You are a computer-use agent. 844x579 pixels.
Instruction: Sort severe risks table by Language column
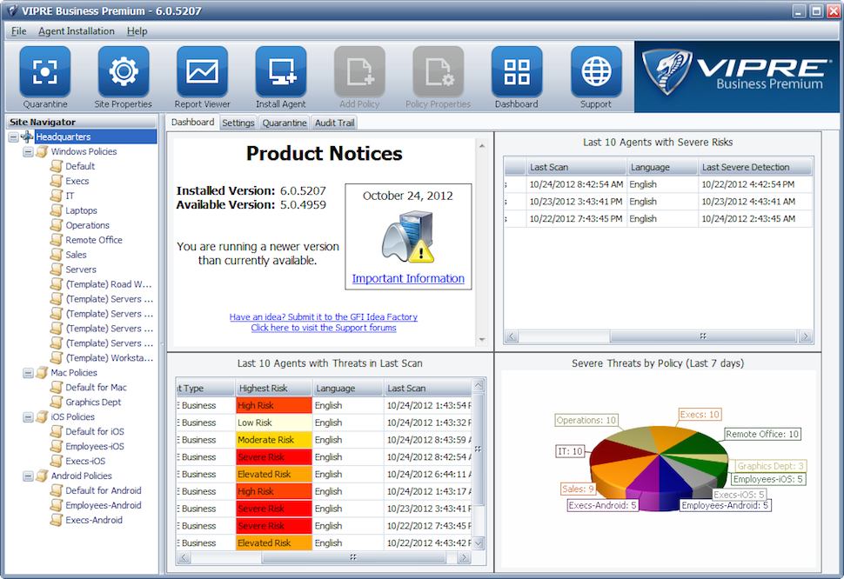pos(663,167)
